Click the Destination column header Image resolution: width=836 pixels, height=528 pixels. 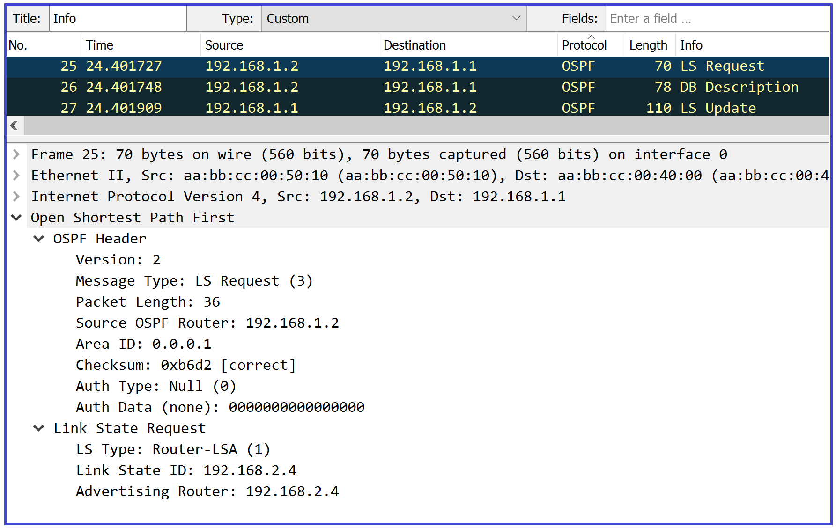(414, 44)
